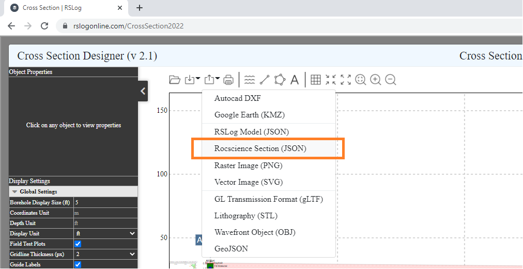
Task: Open the export dropdown in the toolbar
Action: 212,80
